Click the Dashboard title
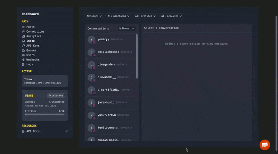This screenshot has width=278, height=154. (x=30, y=14)
